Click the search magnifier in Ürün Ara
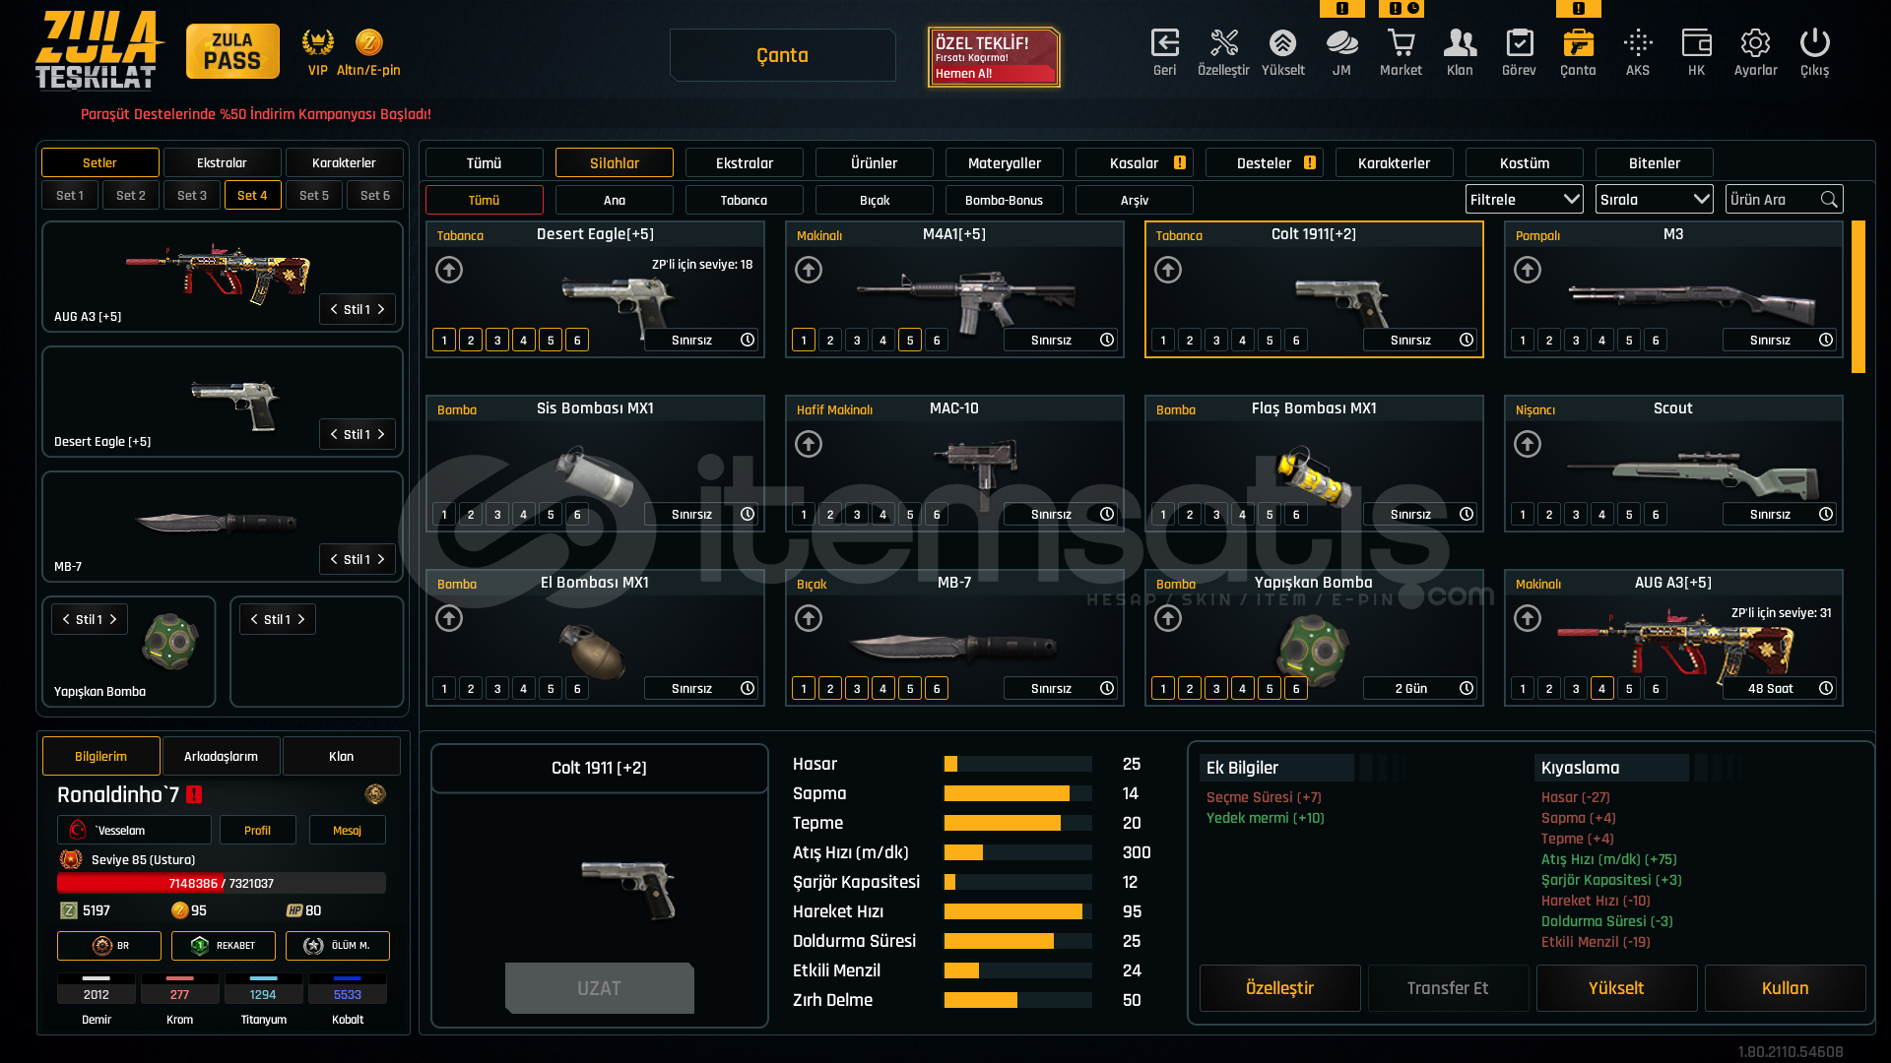 point(1829,200)
